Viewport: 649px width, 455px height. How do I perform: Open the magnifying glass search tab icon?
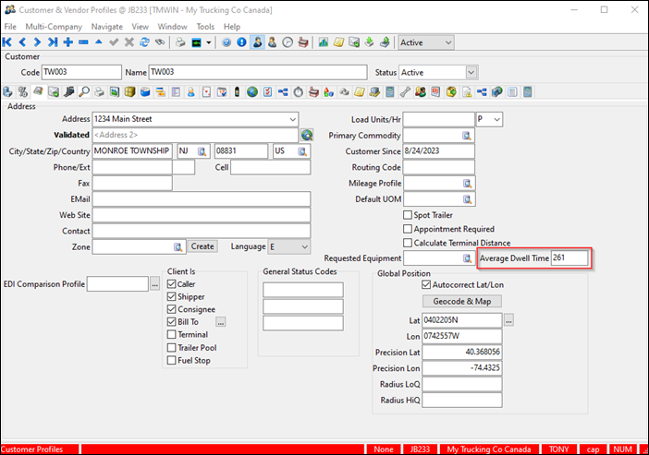(x=84, y=91)
